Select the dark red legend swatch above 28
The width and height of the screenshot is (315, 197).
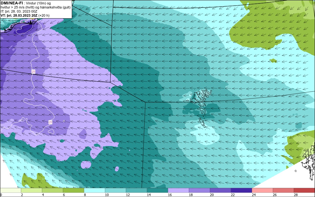click(304, 190)
